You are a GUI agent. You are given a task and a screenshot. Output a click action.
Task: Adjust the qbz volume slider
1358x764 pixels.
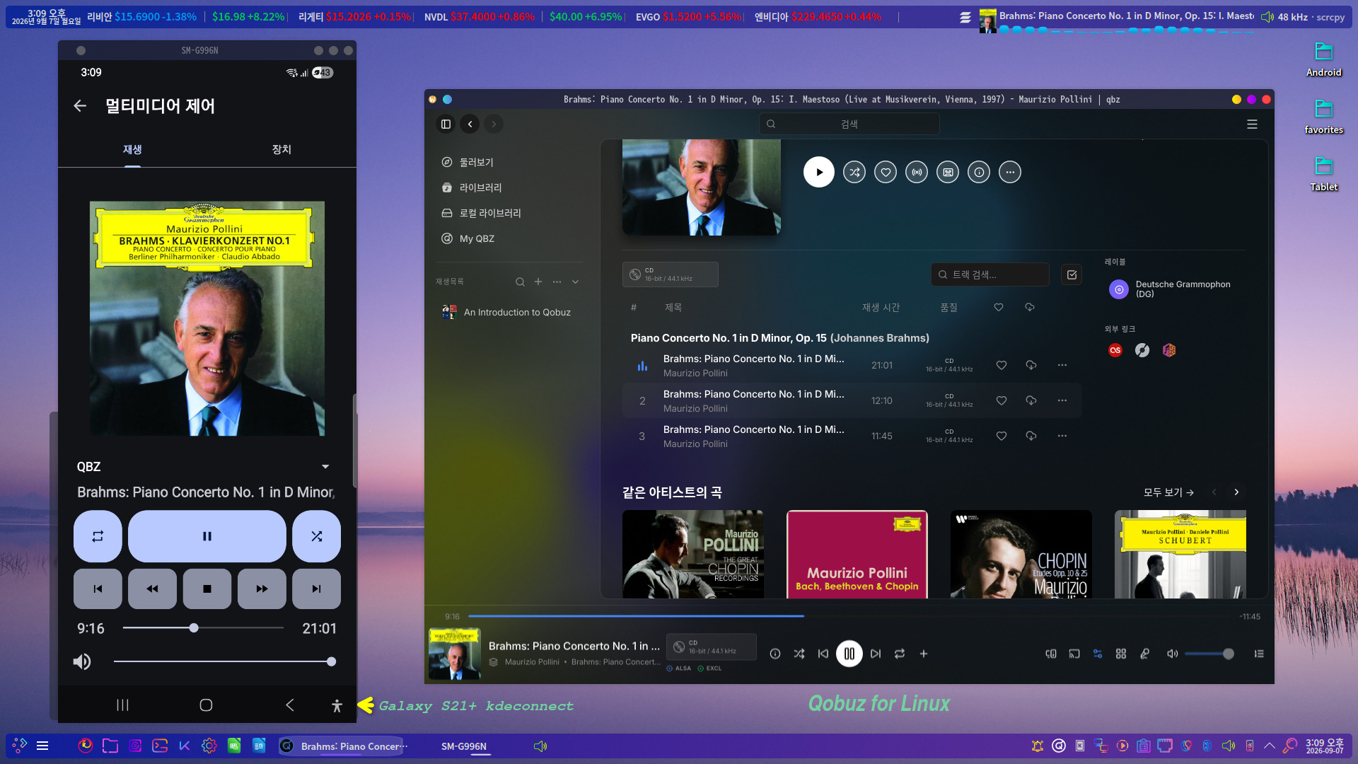click(x=1209, y=654)
